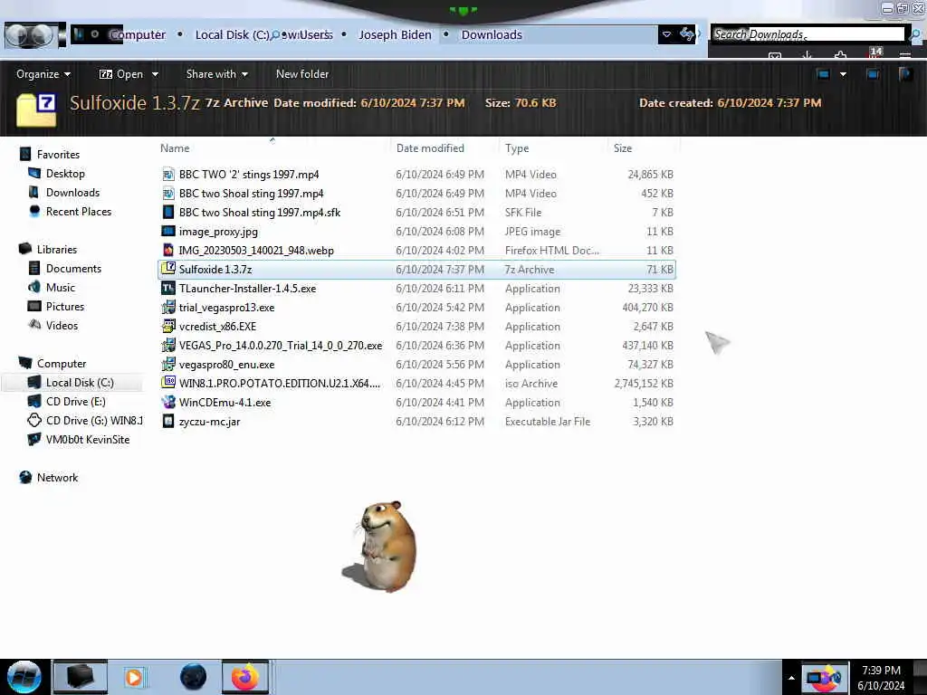Click the BBC two Shoal sting .sfk file icon

coord(168,212)
